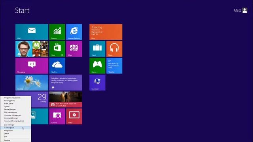Image resolution: width=253 pixels, height=142 pixels.
Task: Select Programs and Features from the menu
Action: [15, 98]
